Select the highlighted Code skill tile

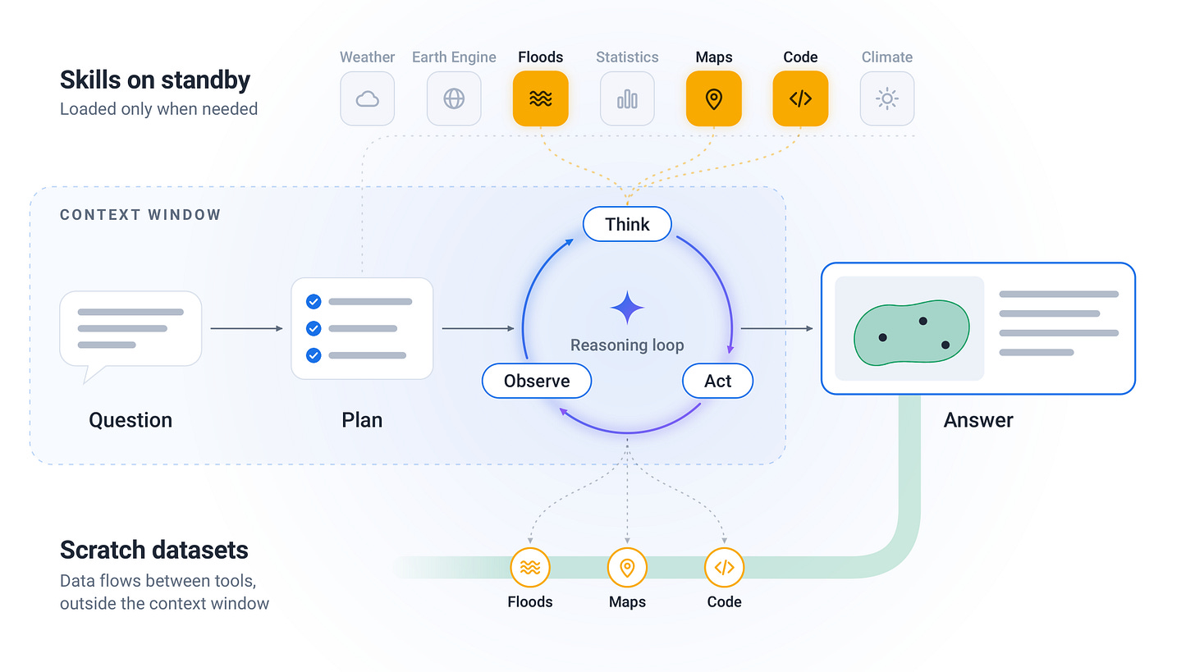[x=800, y=98]
